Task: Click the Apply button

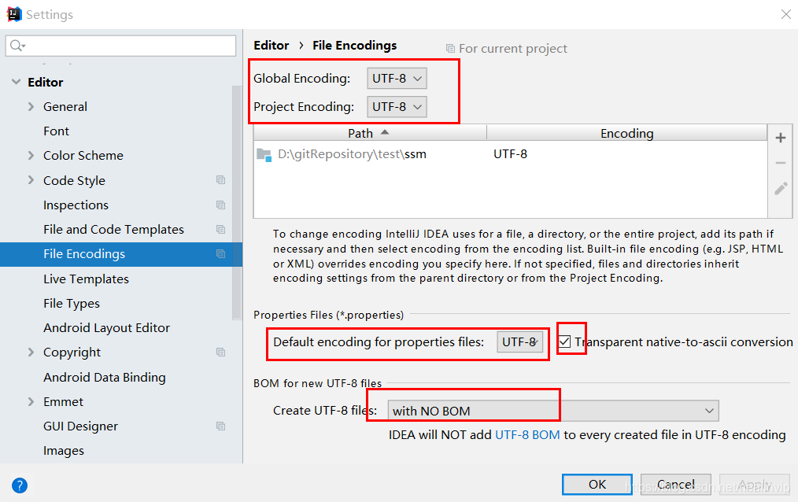Action: click(x=755, y=484)
